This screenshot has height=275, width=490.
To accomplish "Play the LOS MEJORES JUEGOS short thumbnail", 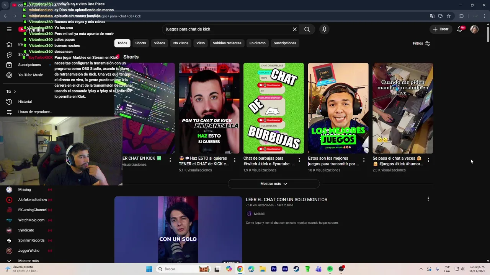I will [x=338, y=108].
